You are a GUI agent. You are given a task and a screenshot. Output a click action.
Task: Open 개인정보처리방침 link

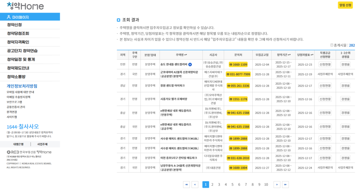(22, 86)
